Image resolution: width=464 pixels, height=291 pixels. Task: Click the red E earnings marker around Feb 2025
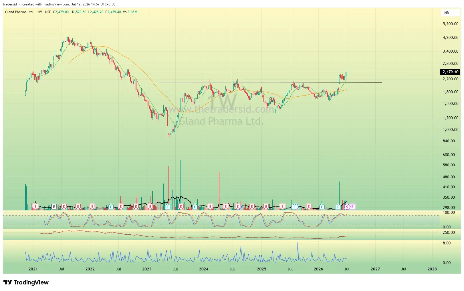[x=266, y=206]
